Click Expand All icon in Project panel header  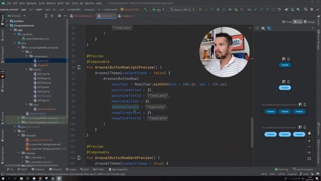46,16
